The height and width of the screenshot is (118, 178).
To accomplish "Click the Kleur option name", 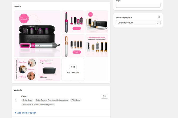I will [x=24, y=97].
